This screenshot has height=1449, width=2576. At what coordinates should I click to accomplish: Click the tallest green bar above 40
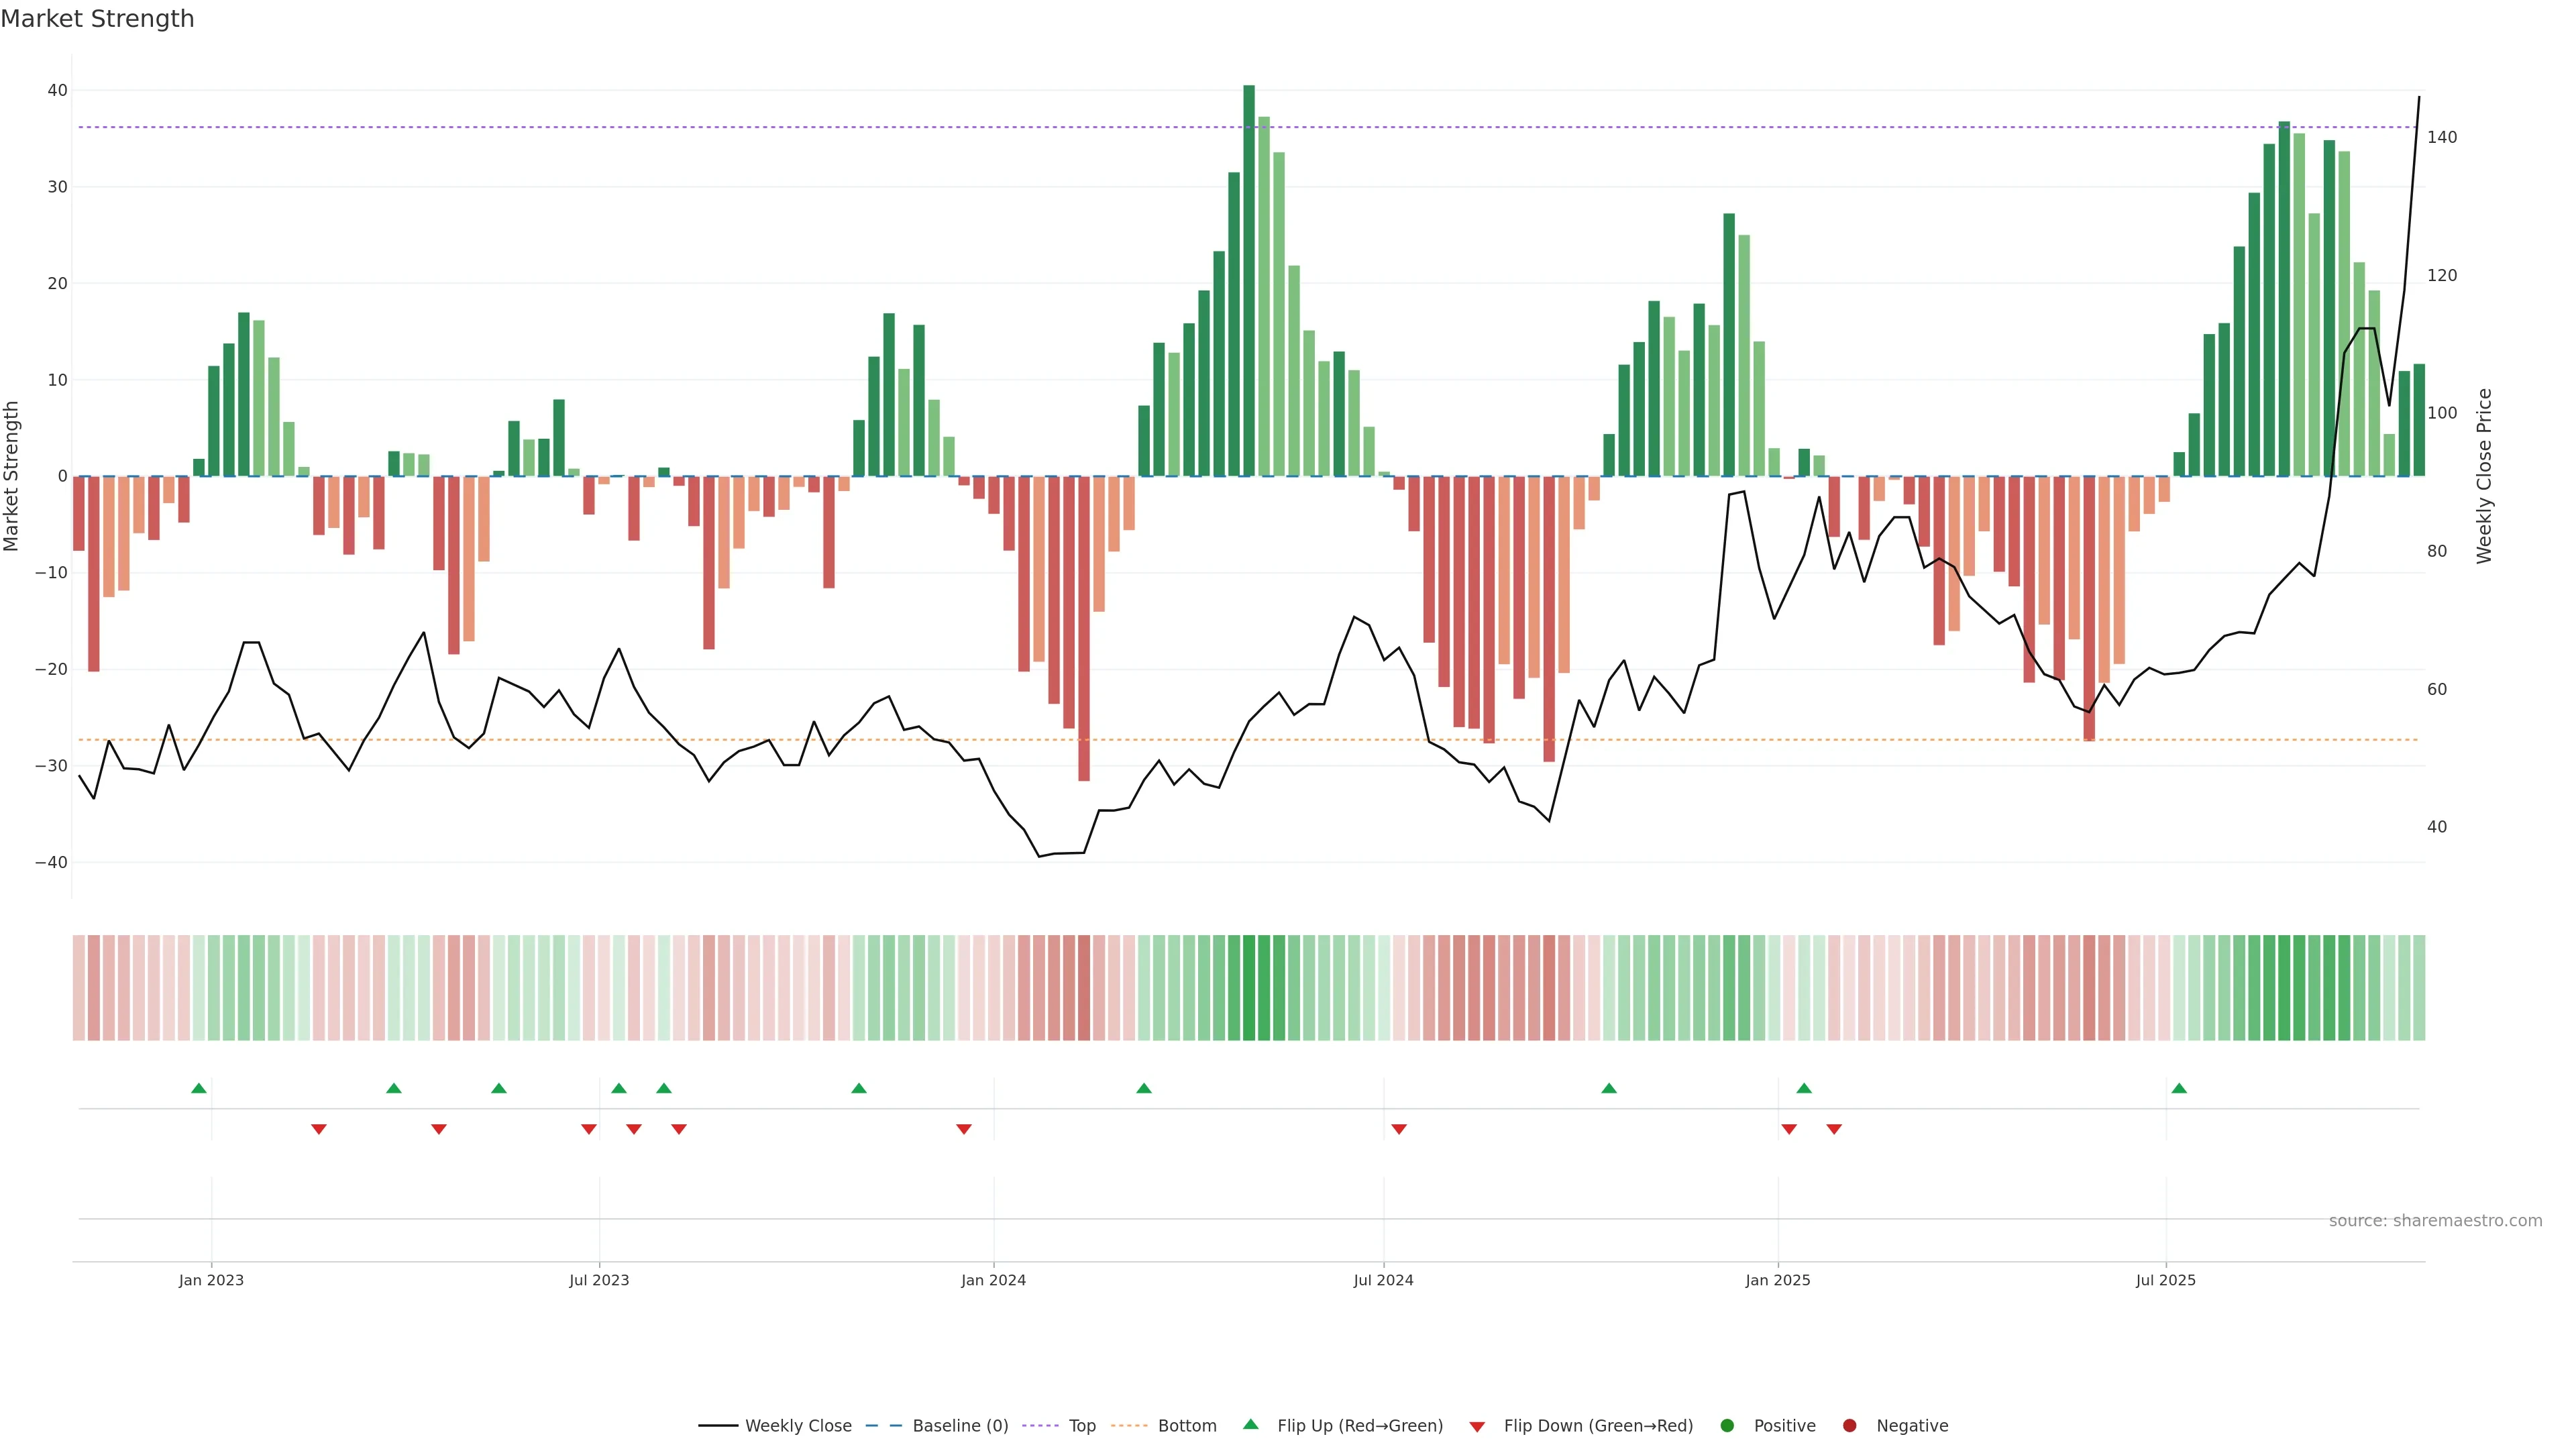(x=1249, y=280)
